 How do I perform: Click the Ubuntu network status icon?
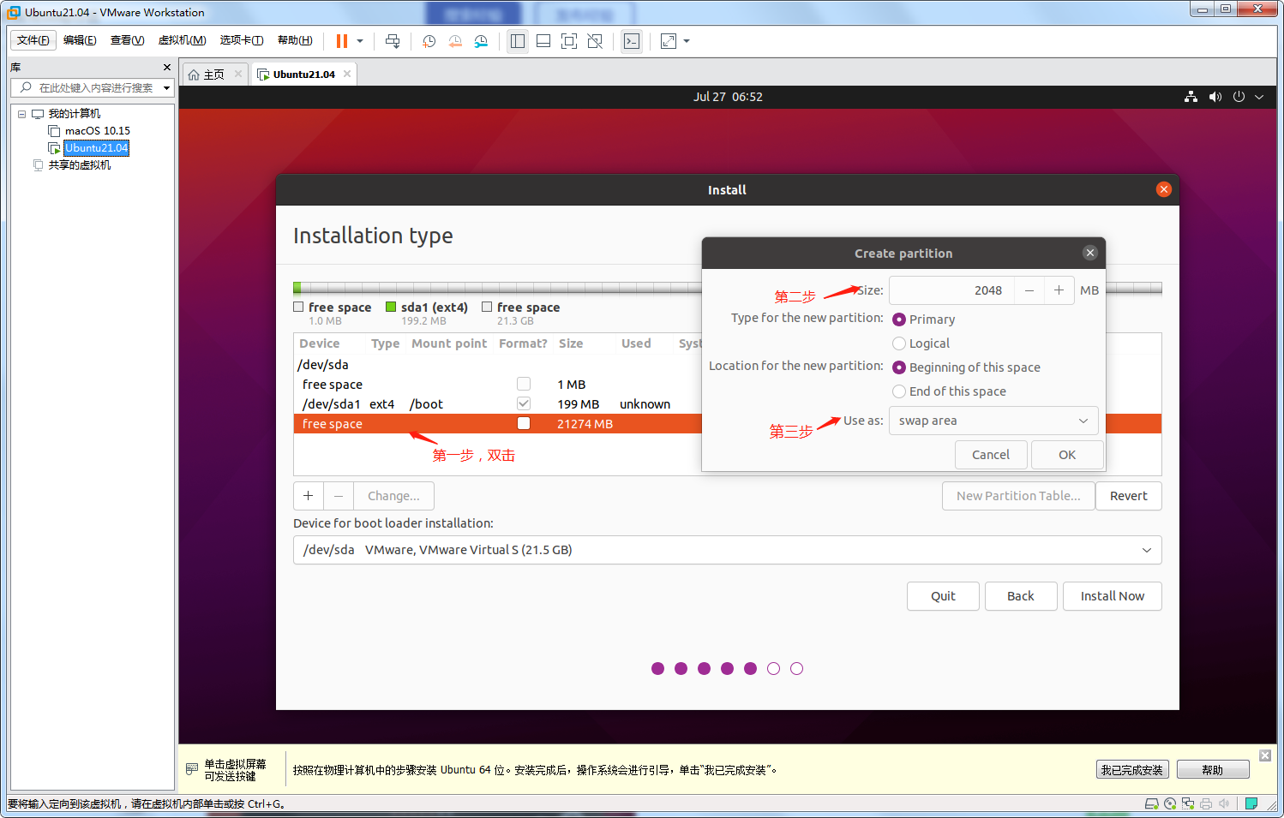pos(1191,97)
